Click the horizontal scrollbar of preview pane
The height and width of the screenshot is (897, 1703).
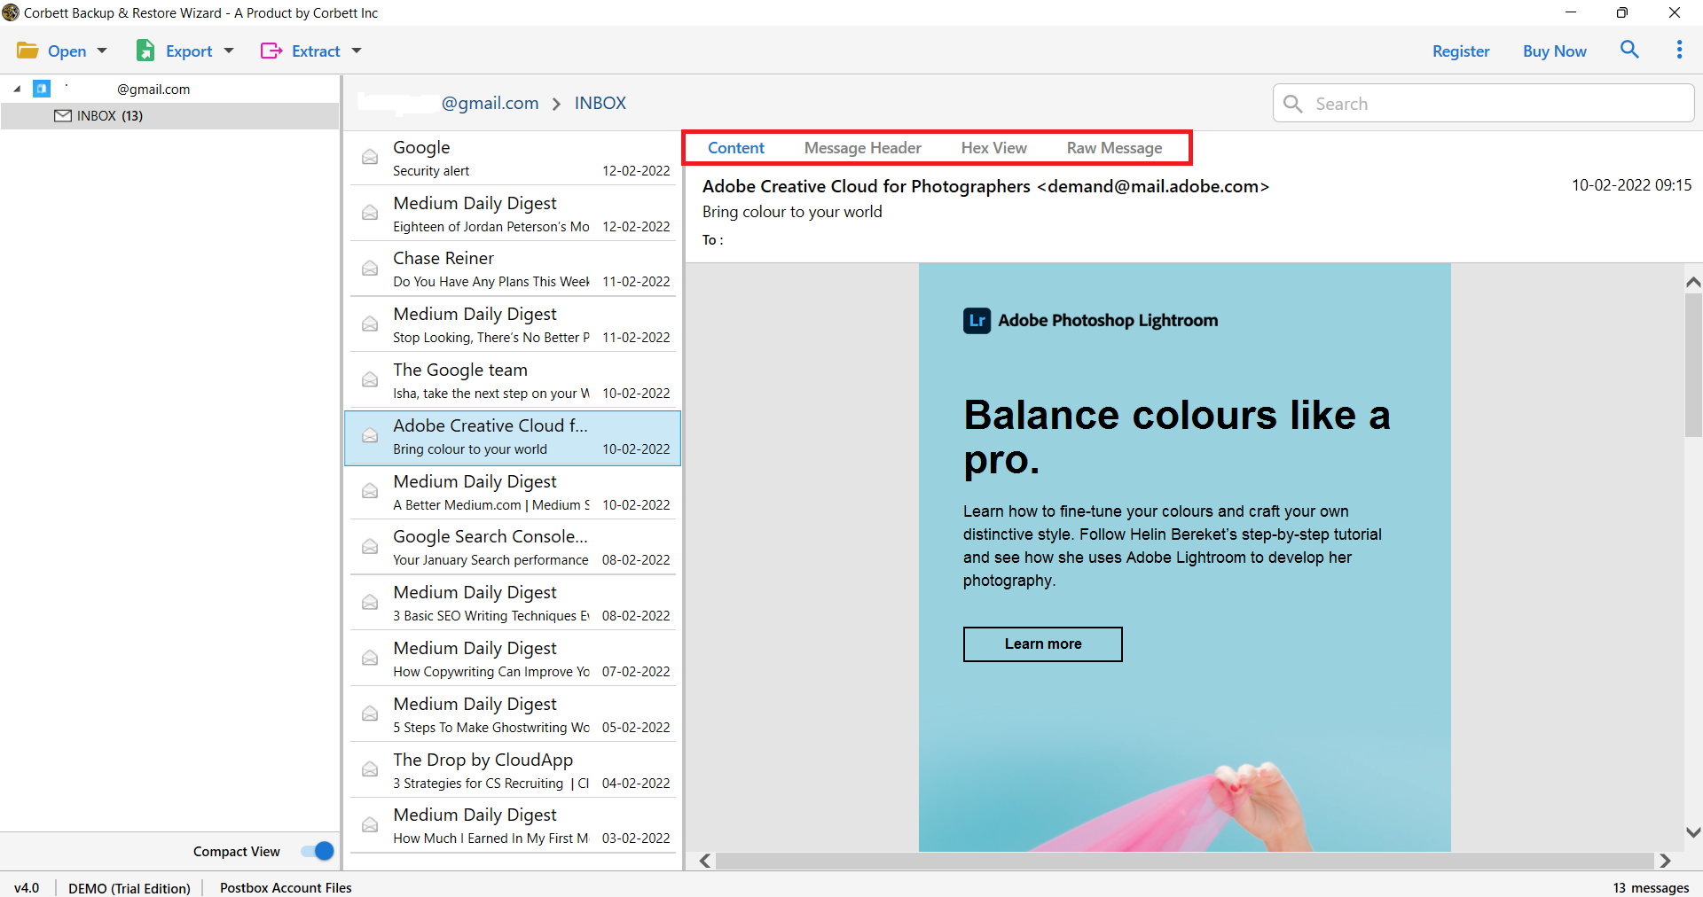click(x=1184, y=861)
